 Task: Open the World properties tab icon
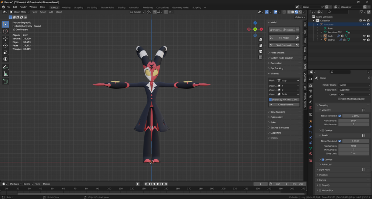click(x=311, y=107)
